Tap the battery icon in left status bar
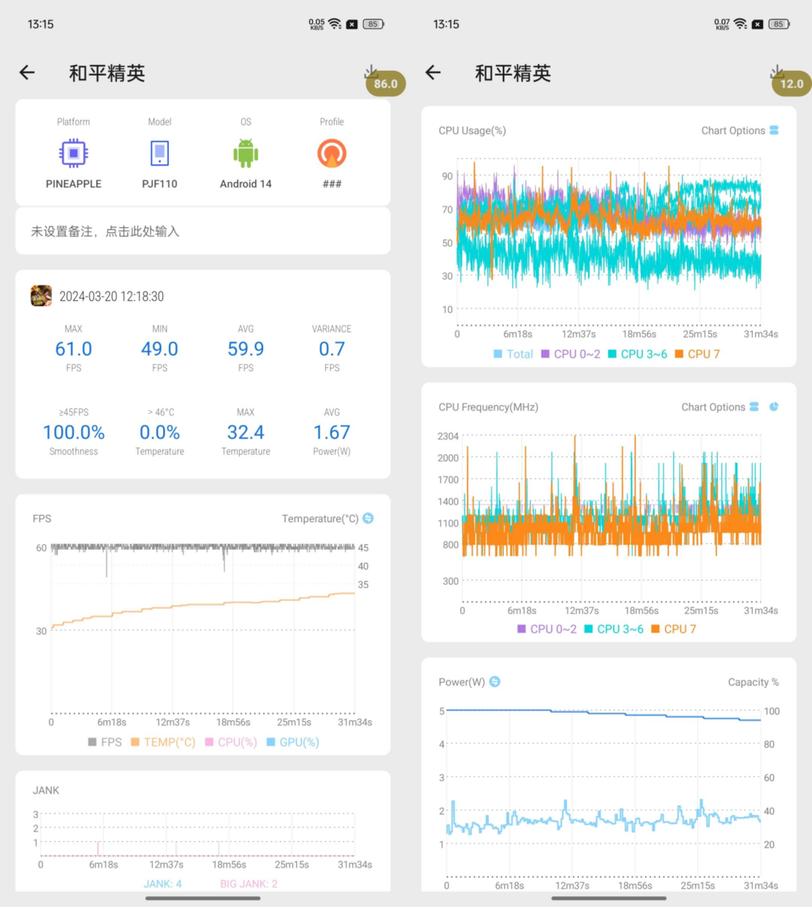This screenshot has height=907, width=812. (x=373, y=24)
